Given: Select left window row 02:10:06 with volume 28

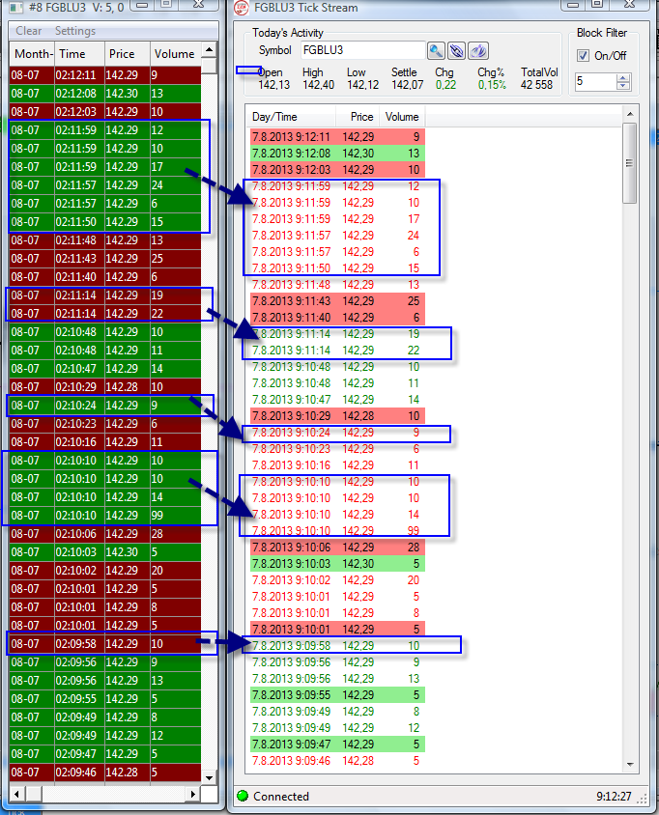Looking at the screenshot, I should 105,534.
